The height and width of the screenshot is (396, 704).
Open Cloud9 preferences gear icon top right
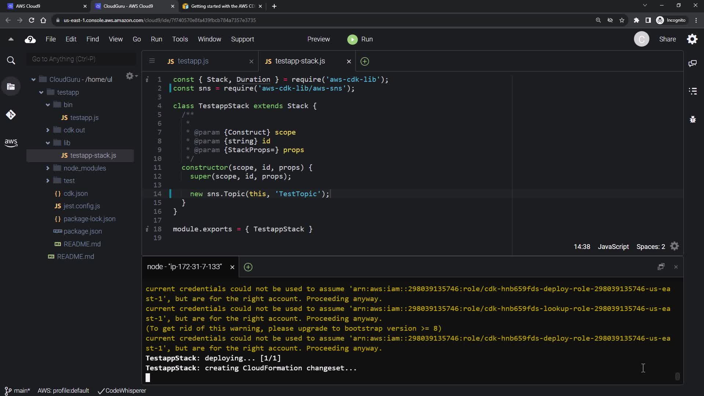point(692,39)
